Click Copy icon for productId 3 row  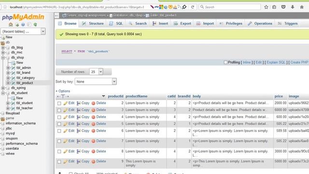(78, 110)
